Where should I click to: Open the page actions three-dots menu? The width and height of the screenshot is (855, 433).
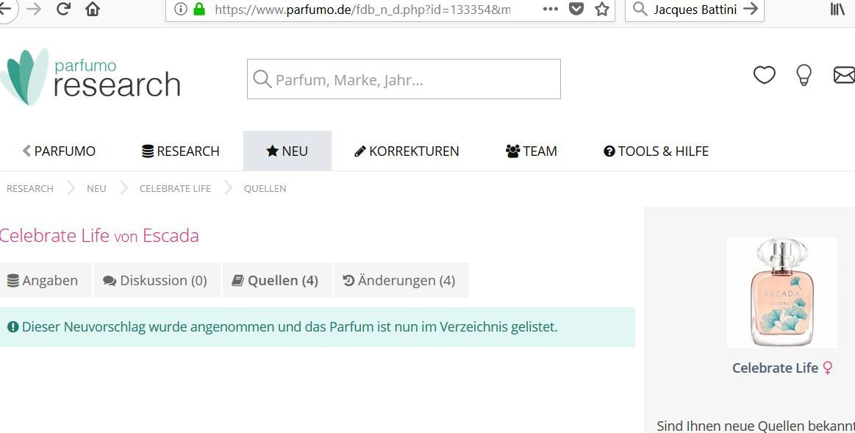550,9
